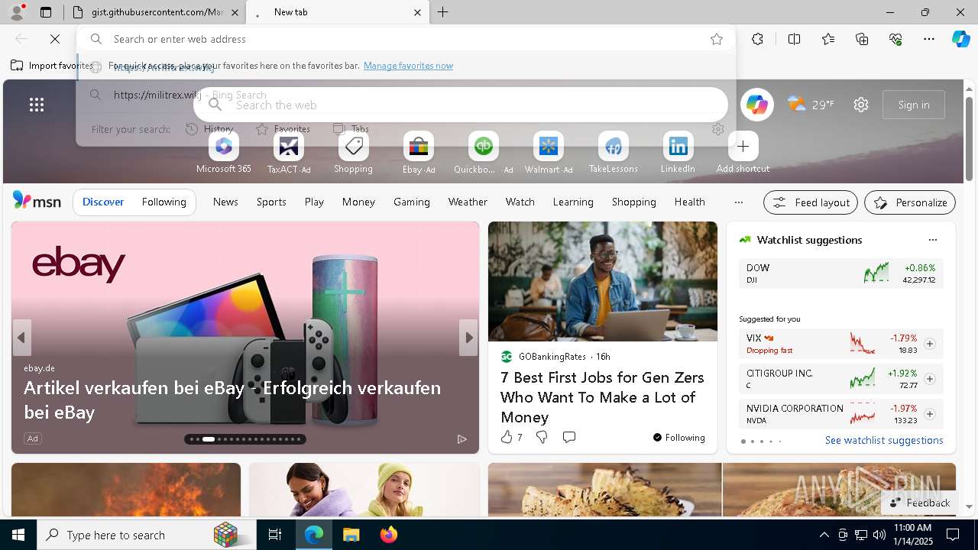This screenshot has height=550, width=978.
Task: Toggle the Split screen icon
Action: pyautogui.click(x=794, y=39)
